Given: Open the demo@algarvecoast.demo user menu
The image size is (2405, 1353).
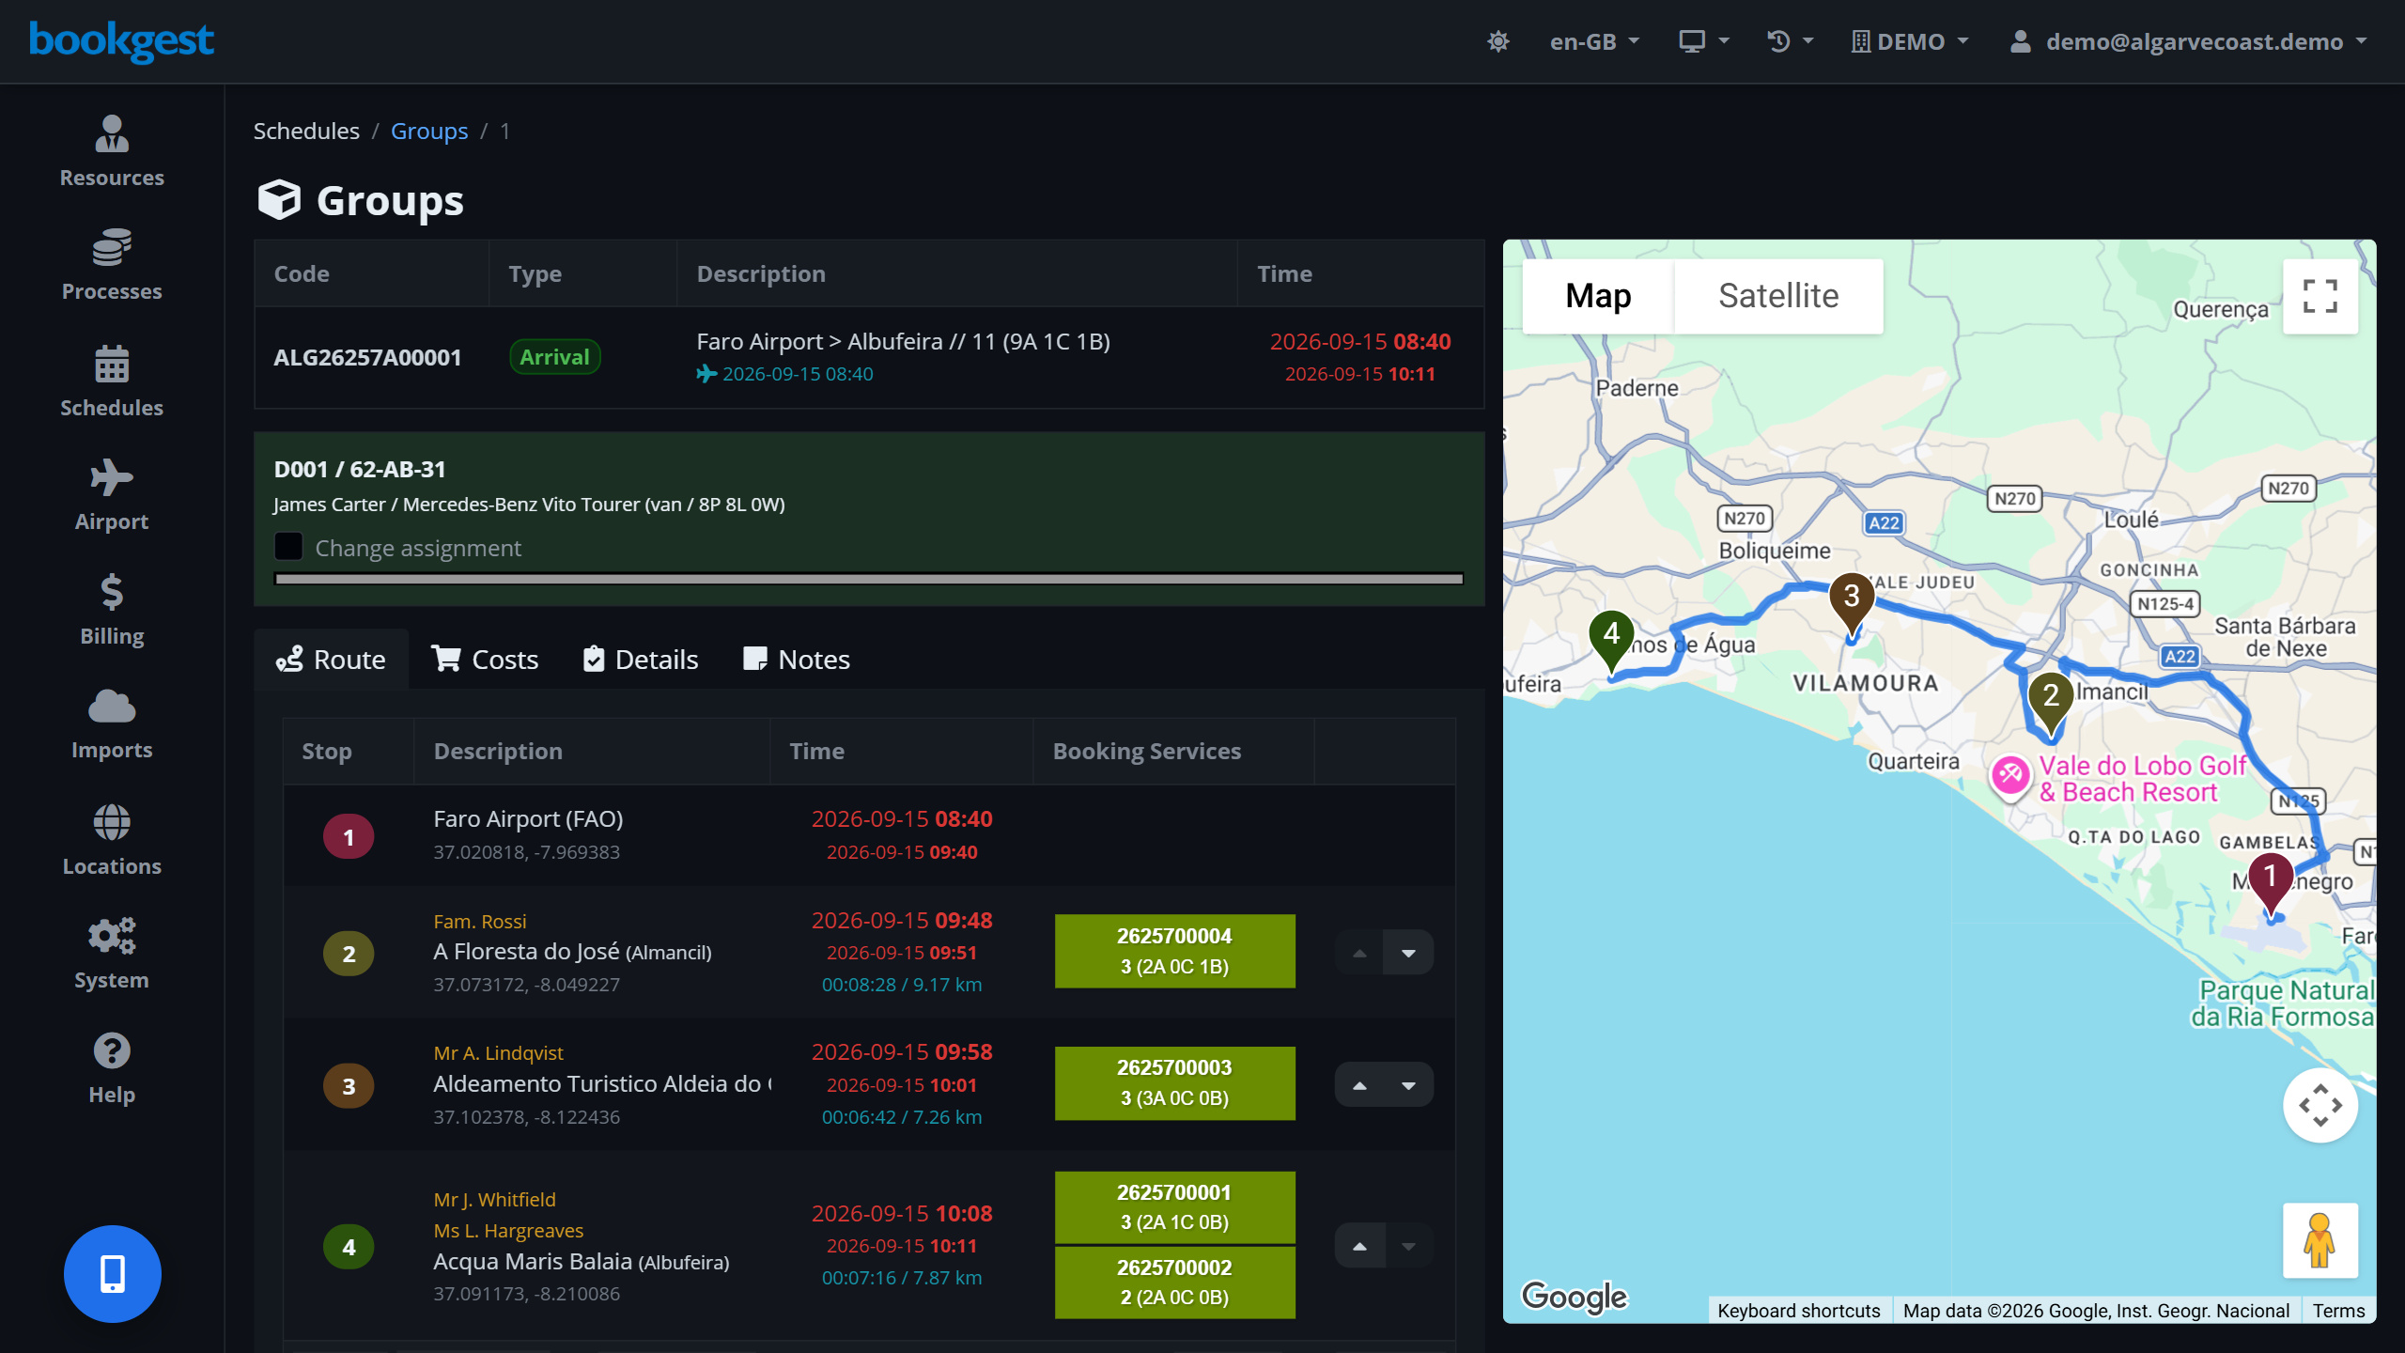Looking at the screenshot, I should [2188, 41].
